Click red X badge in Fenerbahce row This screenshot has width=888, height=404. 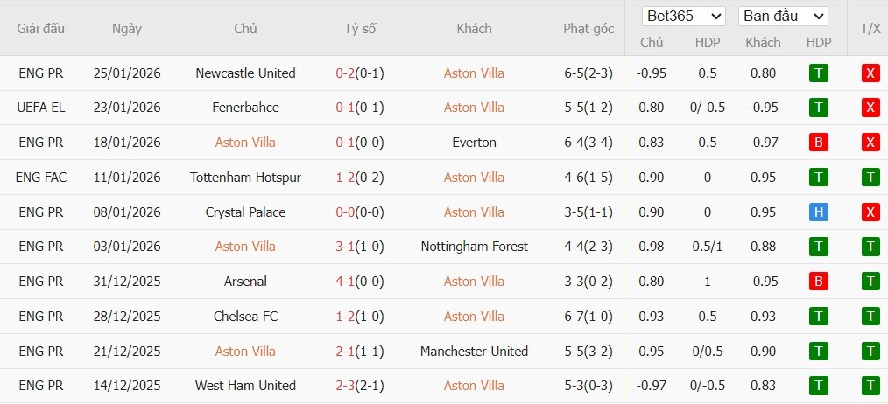pos(870,108)
